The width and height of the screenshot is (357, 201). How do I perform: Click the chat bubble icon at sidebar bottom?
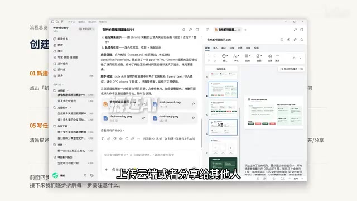pos(92,175)
